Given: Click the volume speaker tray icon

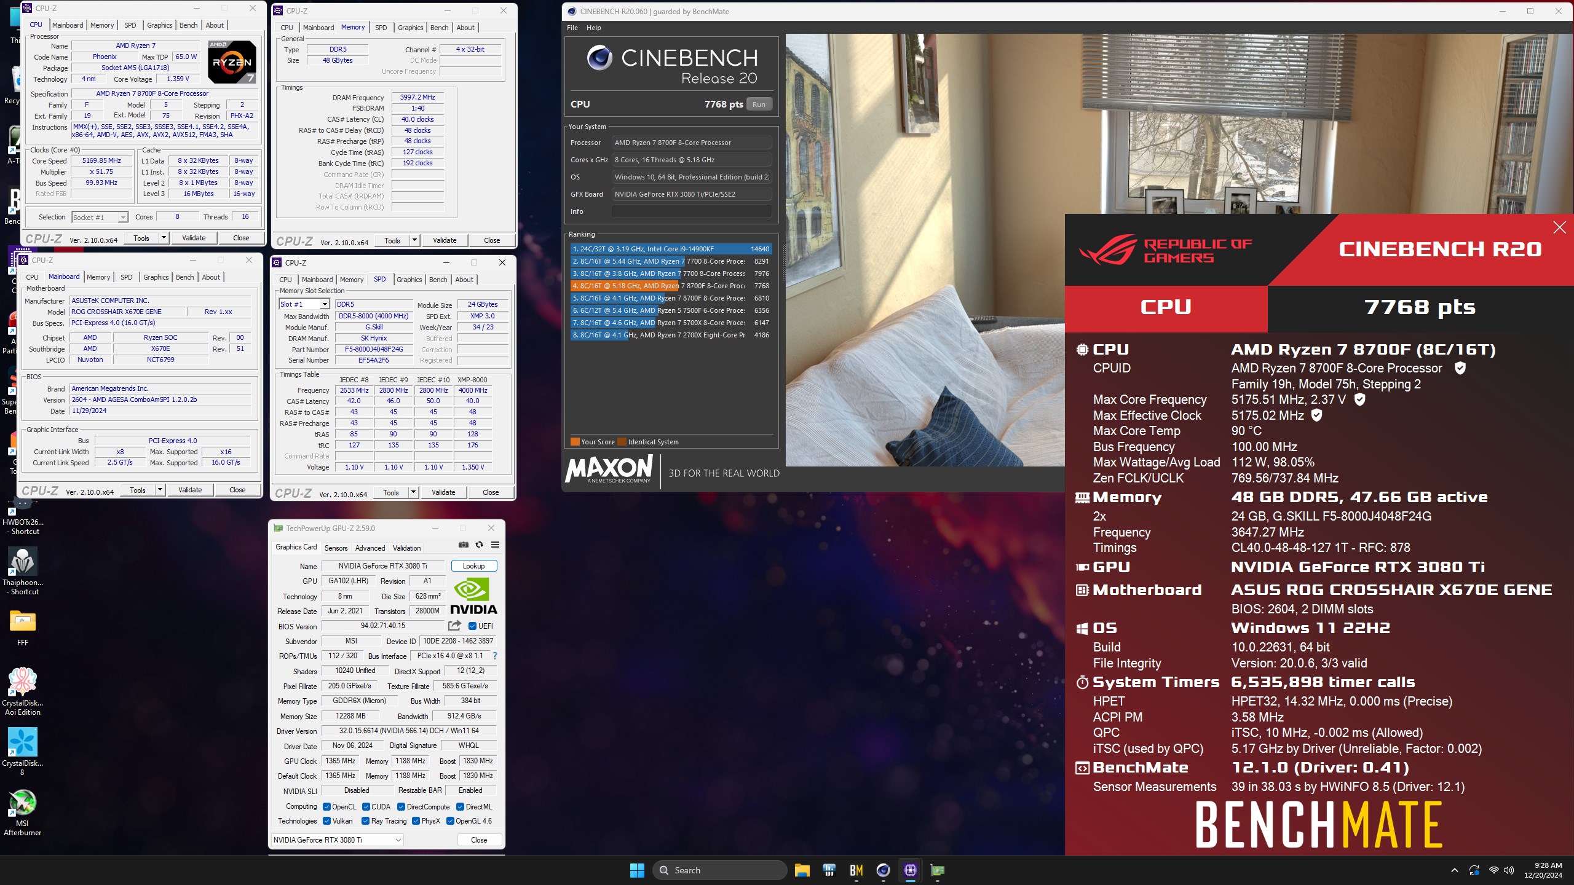Looking at the screenshot, I should click(x=1509, y=870).
